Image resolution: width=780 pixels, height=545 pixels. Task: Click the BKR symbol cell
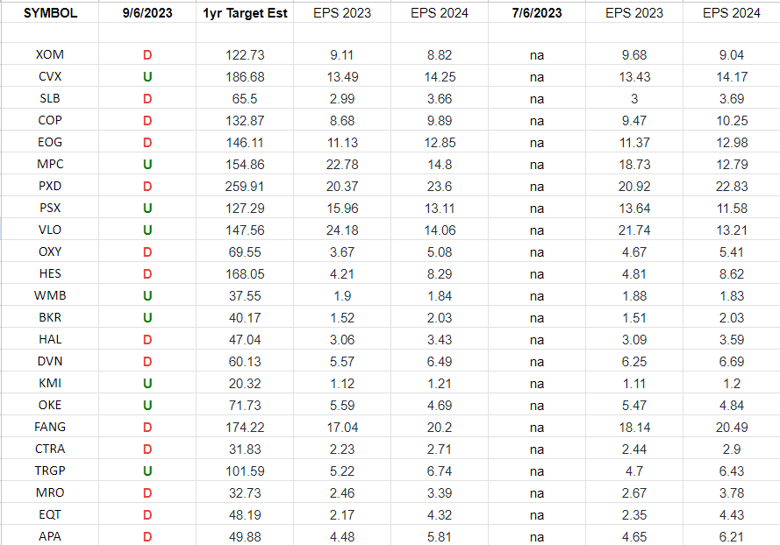click(x=50, y=317)
